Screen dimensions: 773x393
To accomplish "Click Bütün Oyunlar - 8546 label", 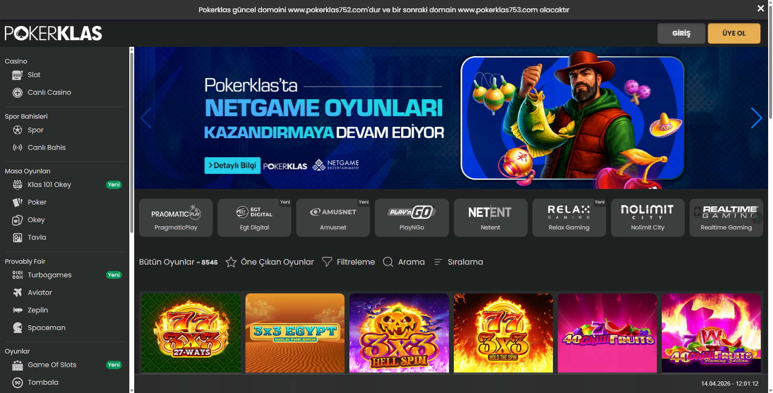I will 178,262.
